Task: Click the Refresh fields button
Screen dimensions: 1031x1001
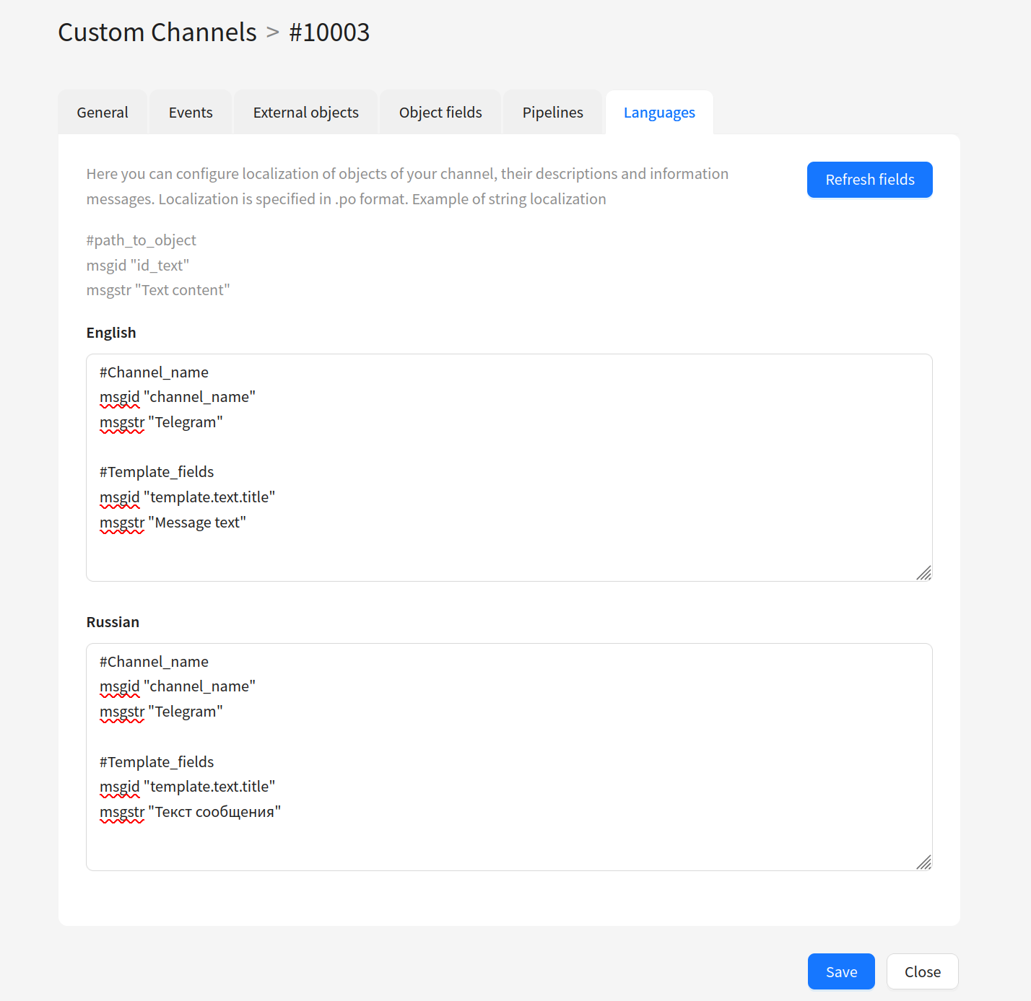Action: coord(870,180)
